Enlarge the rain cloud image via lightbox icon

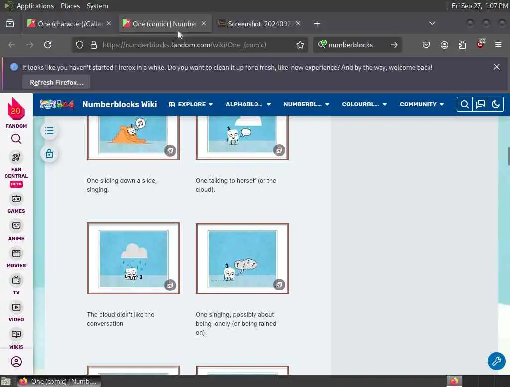170,286
